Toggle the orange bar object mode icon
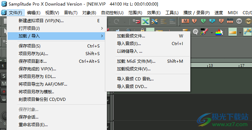 coord(233,32)
